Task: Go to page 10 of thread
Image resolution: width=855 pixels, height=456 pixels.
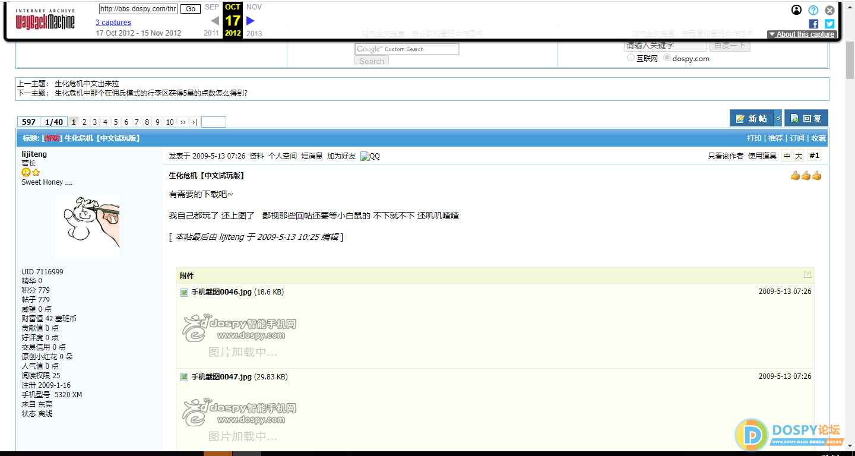Action: [170, 122]
